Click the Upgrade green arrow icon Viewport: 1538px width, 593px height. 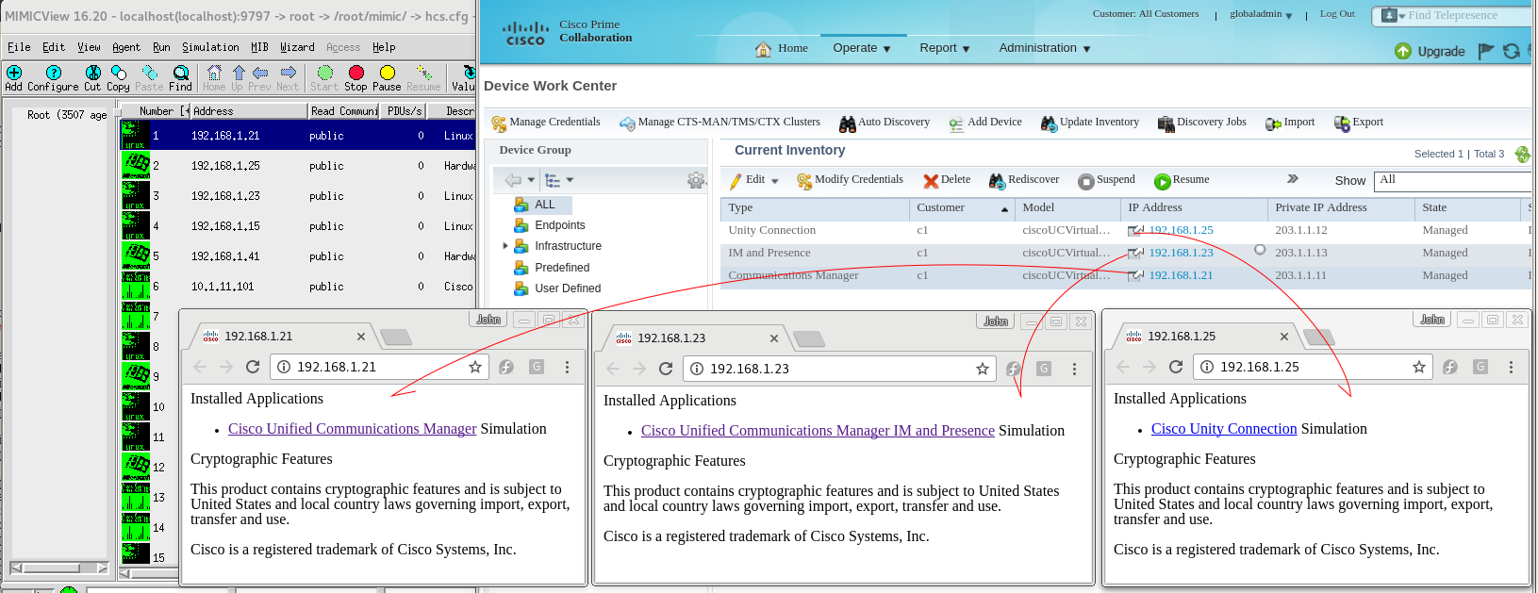tap(1403, 51)
